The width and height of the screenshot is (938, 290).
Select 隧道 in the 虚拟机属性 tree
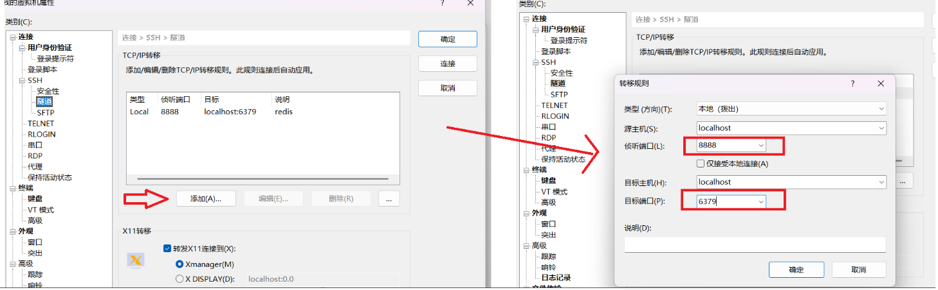click(x=44, y=101)
